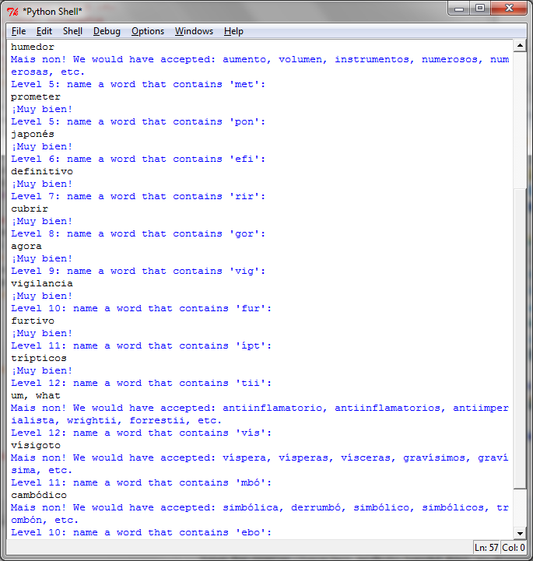Click the answer 'furtivo'
This screenshot has height=561, width=533.
coord(33,321)
